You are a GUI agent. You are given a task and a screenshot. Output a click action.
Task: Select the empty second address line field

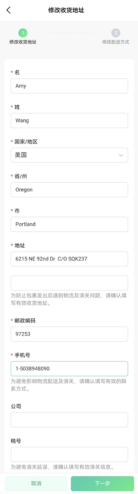pyautogui.click(x=69, y=283)
